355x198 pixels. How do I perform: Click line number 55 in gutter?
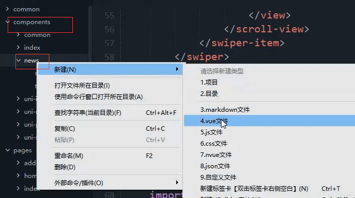pyautogui.click(x=109, y=15)
